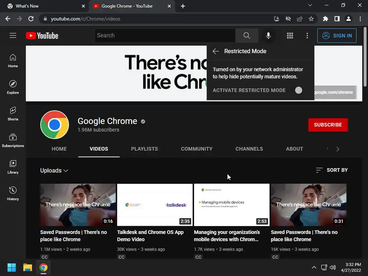The height and width of the screenshot is (276, 368).
Task: View site information lock icon
Action: 45,19
